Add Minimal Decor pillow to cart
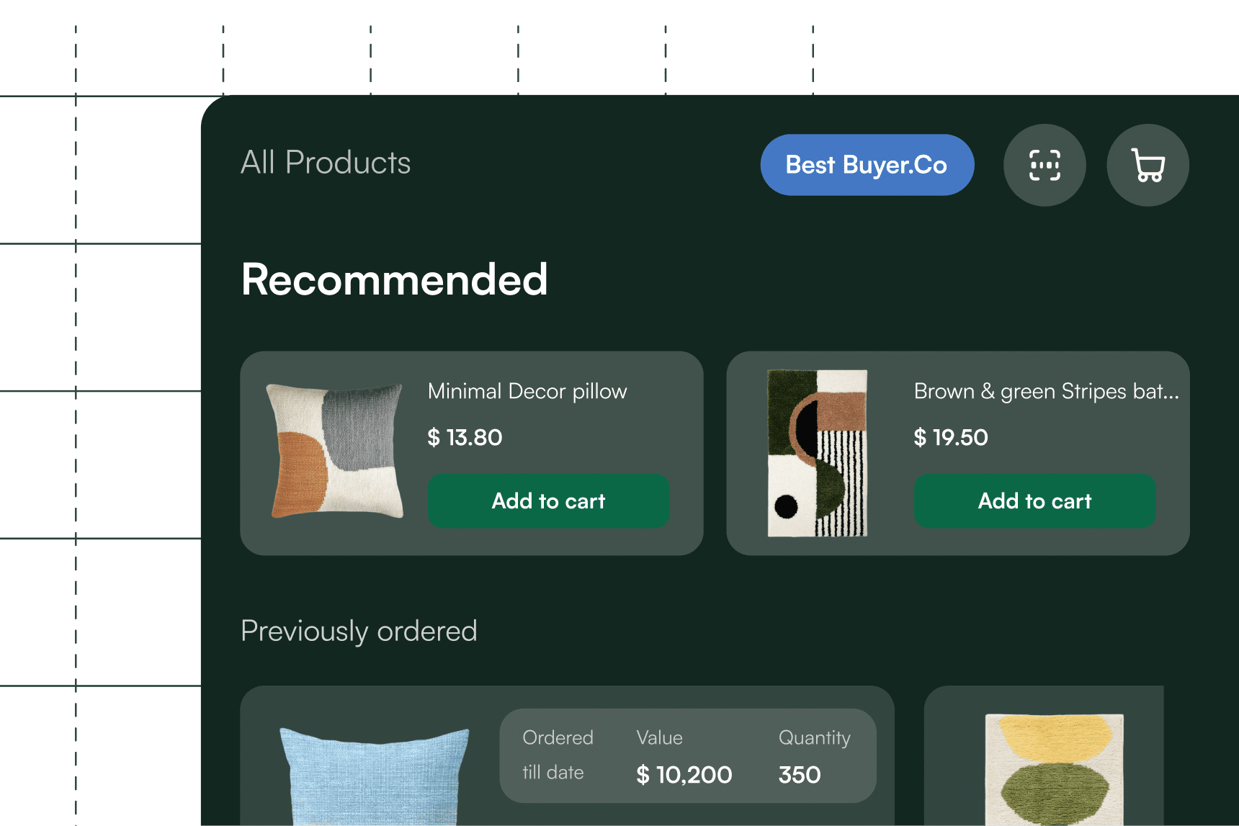 (x=548, y=500)
